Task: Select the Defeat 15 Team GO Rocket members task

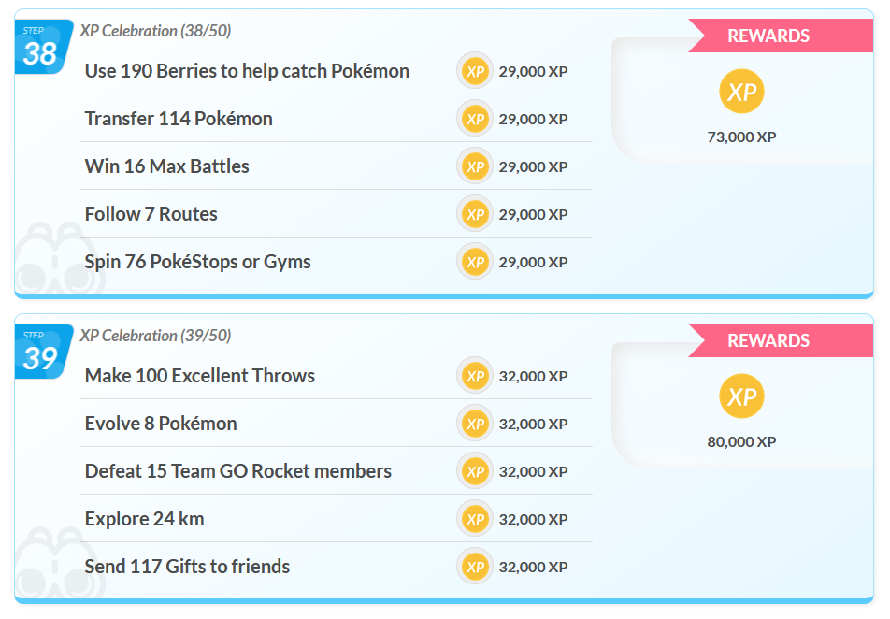Action: pos(237,471)
